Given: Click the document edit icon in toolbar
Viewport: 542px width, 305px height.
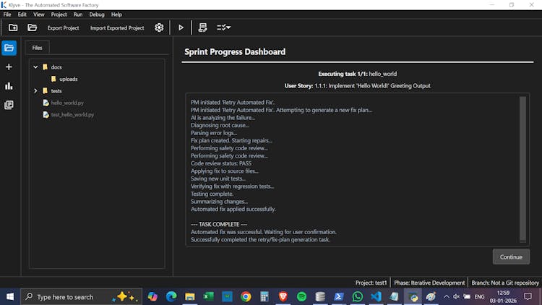Looking at the screenshot, I should click(203, 27).
